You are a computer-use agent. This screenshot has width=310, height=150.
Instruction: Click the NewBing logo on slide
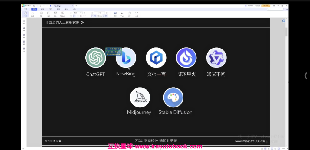(126, 58)
